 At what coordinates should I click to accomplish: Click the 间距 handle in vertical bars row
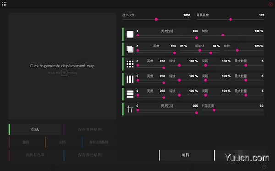point(205,80)
